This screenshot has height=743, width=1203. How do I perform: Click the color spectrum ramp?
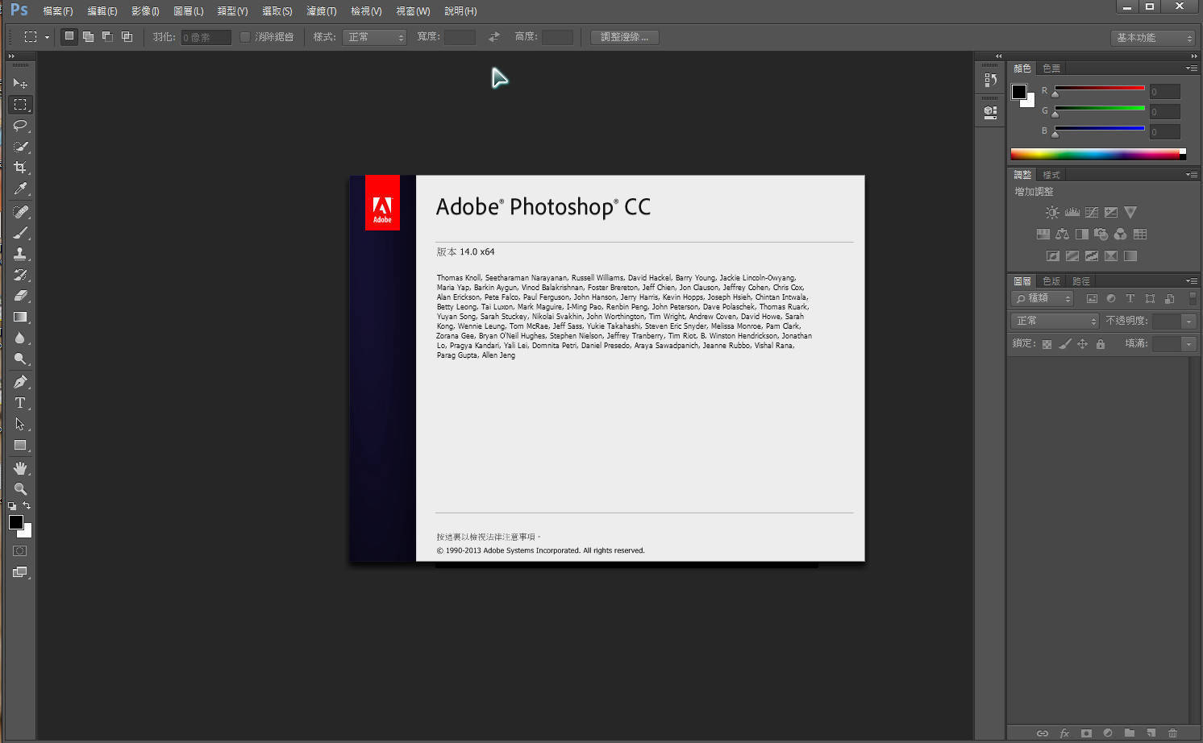[1098, 154]
